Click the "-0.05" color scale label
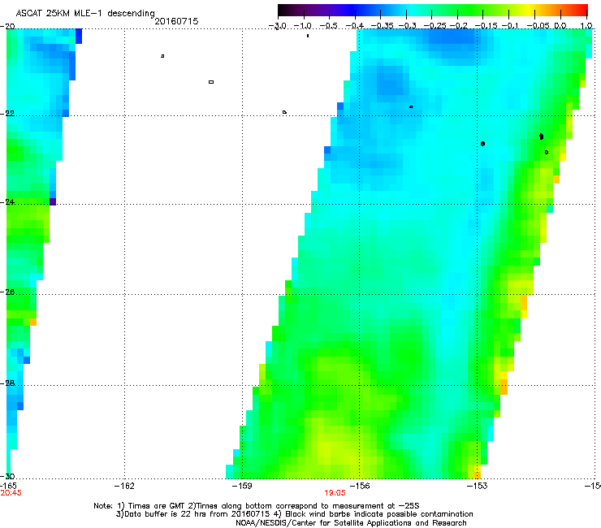This screenshot has height=528, width=601. 538,26
